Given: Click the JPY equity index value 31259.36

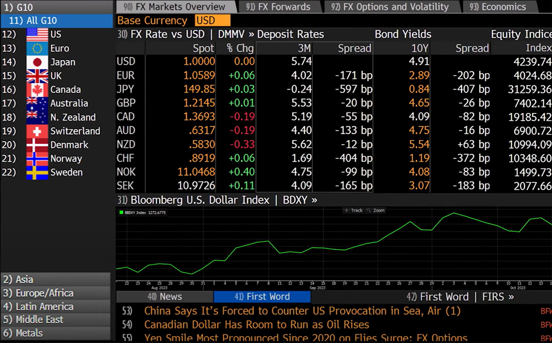Looking at the screenshot, I should [530, 89].
